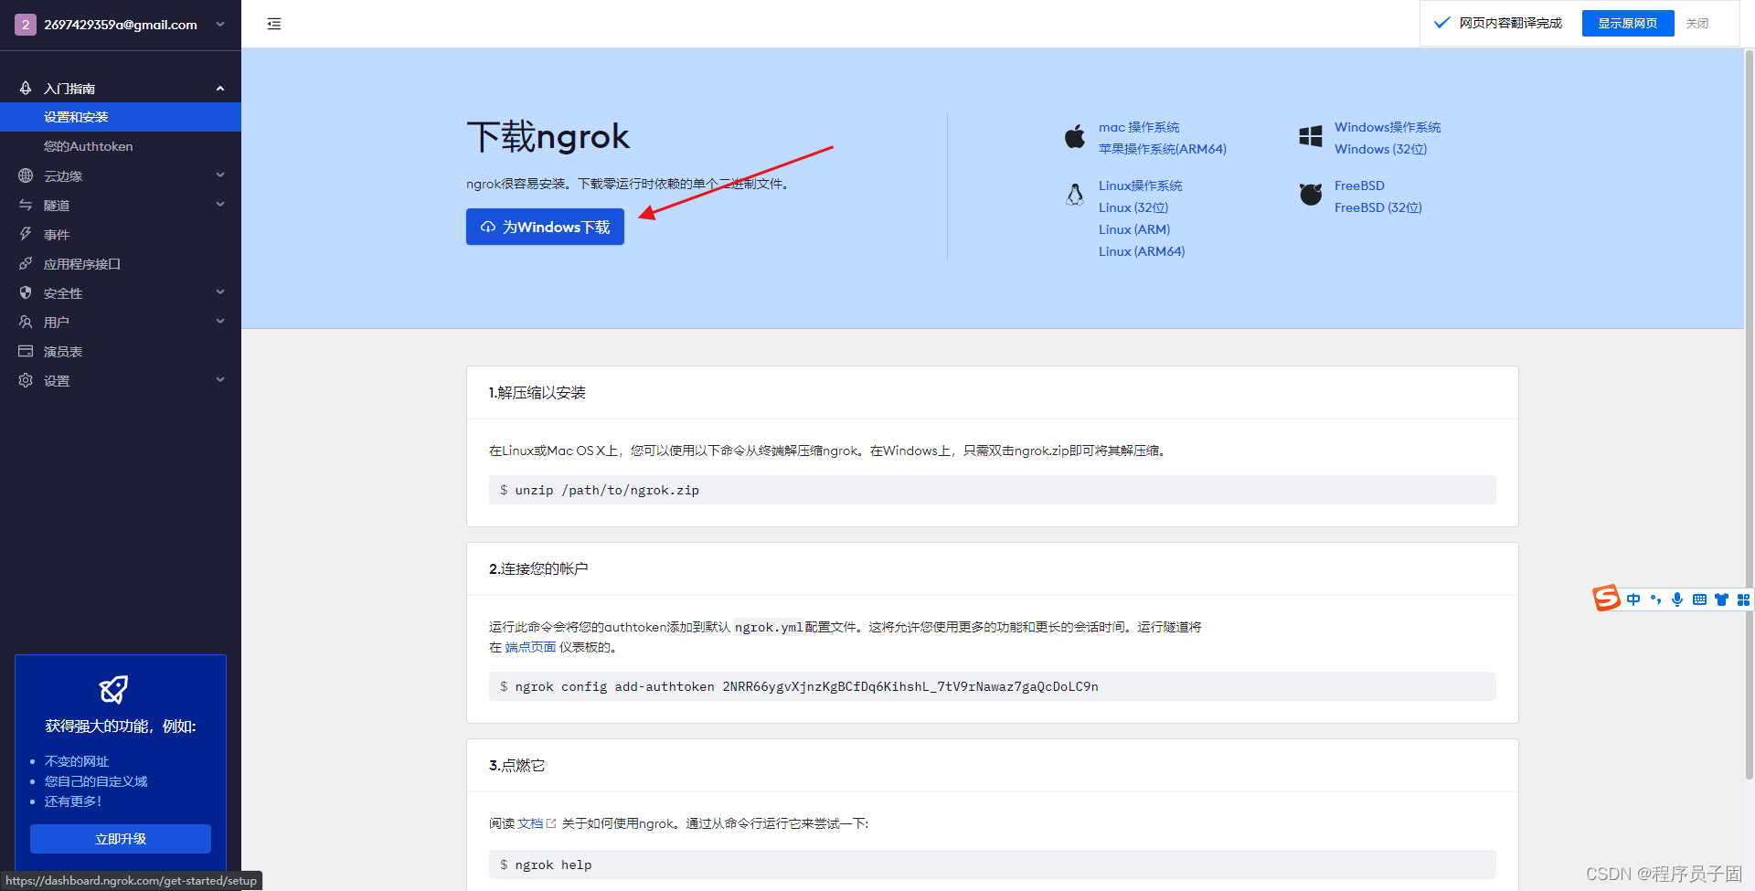Open the Sogou toolbox grid icon

[x=1743, y=599]
